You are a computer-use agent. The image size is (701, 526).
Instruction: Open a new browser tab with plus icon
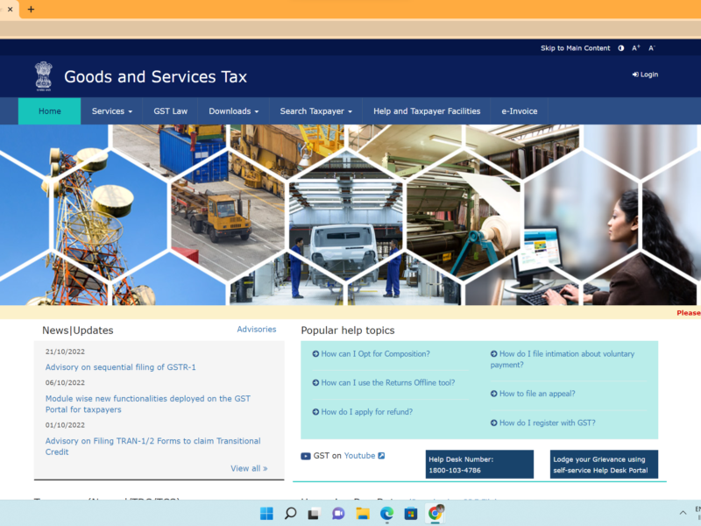(32, 10)
